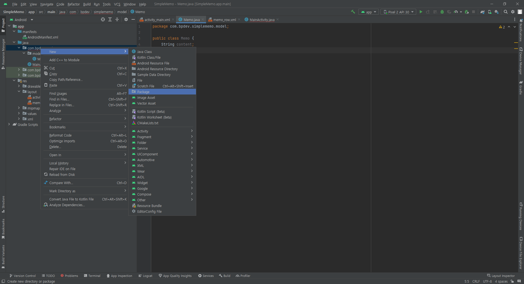Open Project panel options gear
The width and height of the screenshot is (524, 284).
tap(126, 19)
